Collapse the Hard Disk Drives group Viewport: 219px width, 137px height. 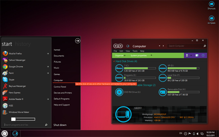[x=114, y=61]
